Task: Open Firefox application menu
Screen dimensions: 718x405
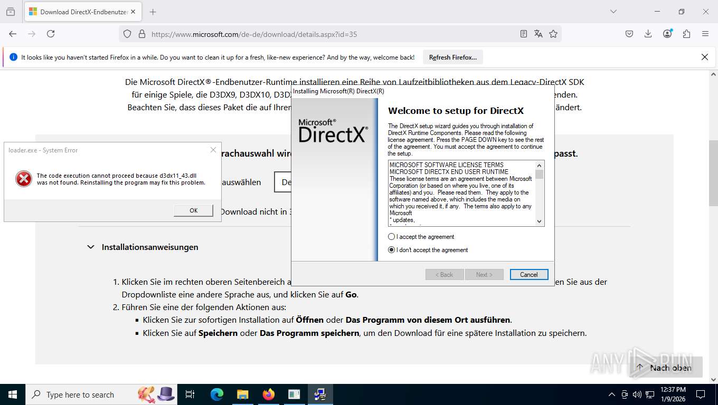Action: (705, 34)
